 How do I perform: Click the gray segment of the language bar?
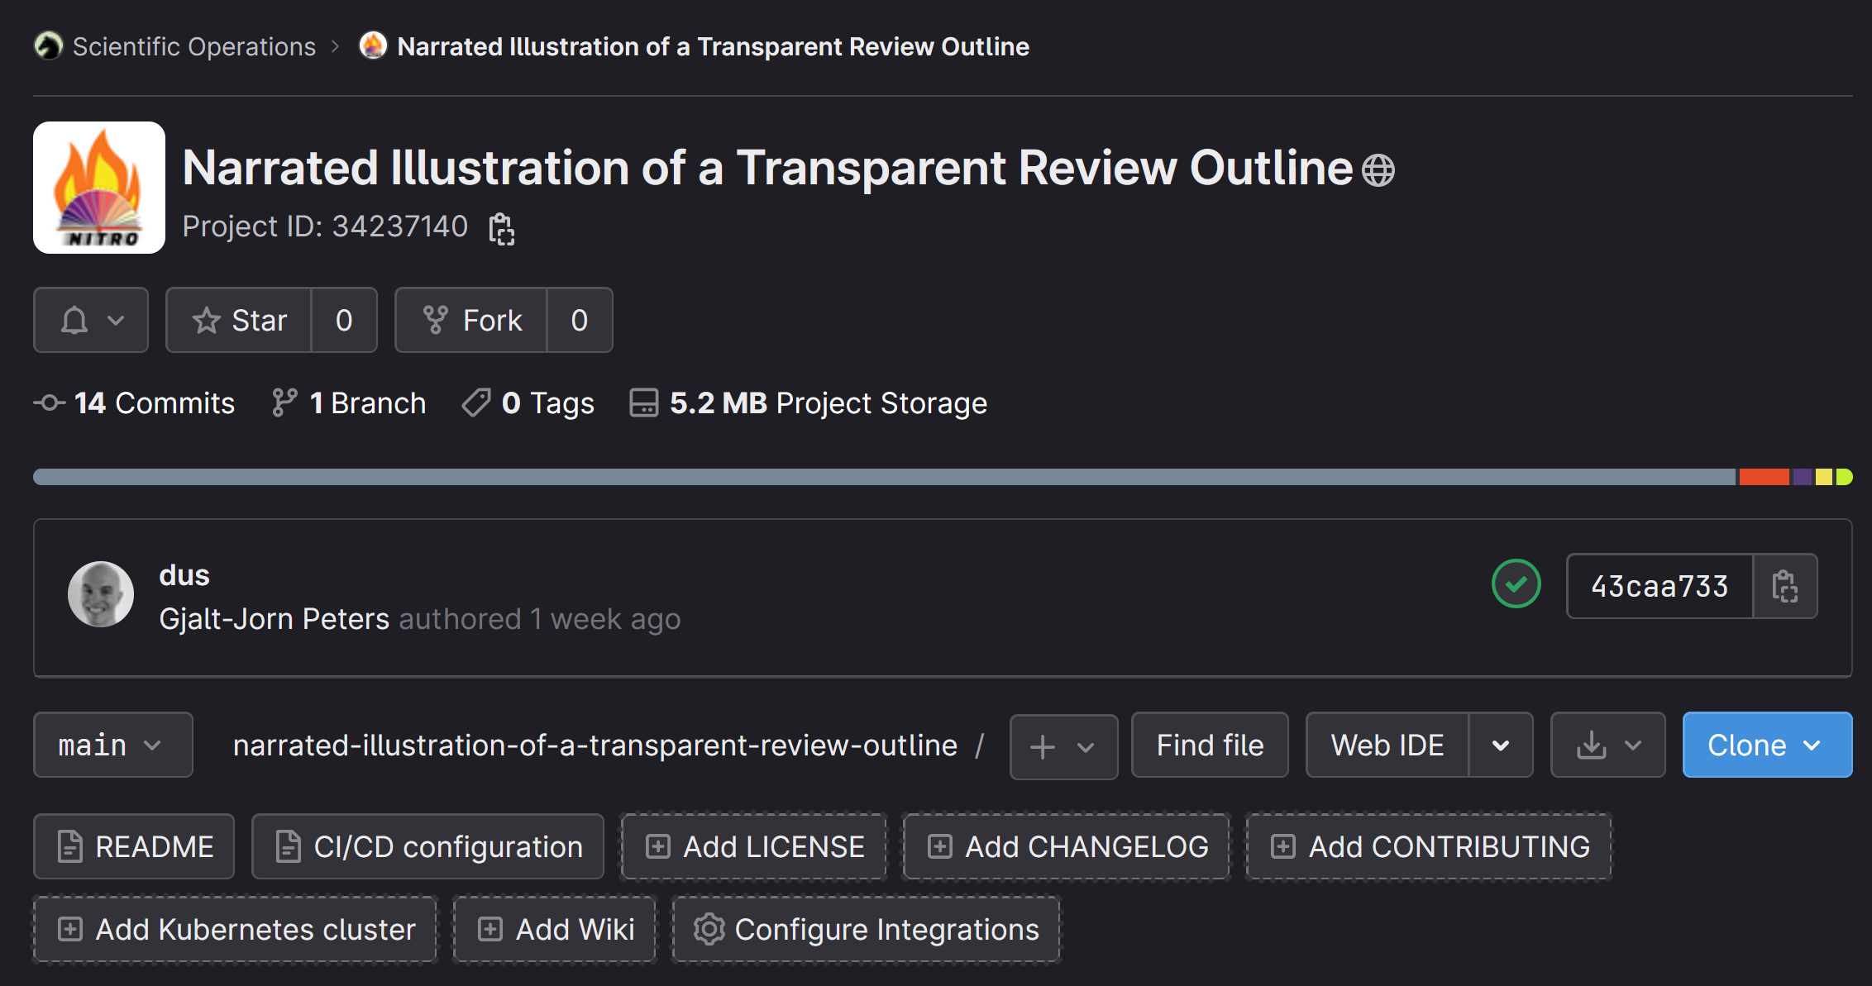885,477
